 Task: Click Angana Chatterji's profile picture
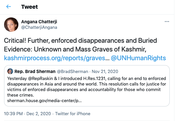click(11, 25)
